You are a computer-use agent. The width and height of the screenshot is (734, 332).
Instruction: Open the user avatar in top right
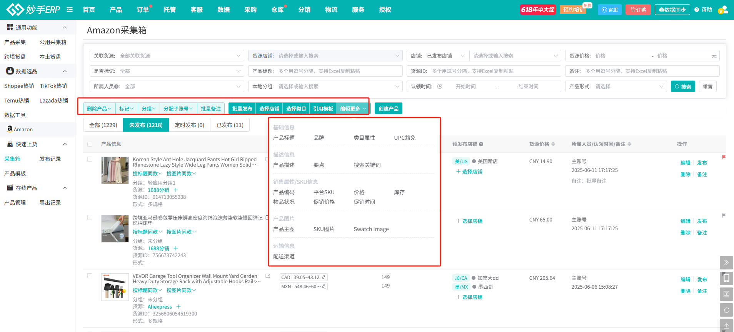tap(723, 10)
